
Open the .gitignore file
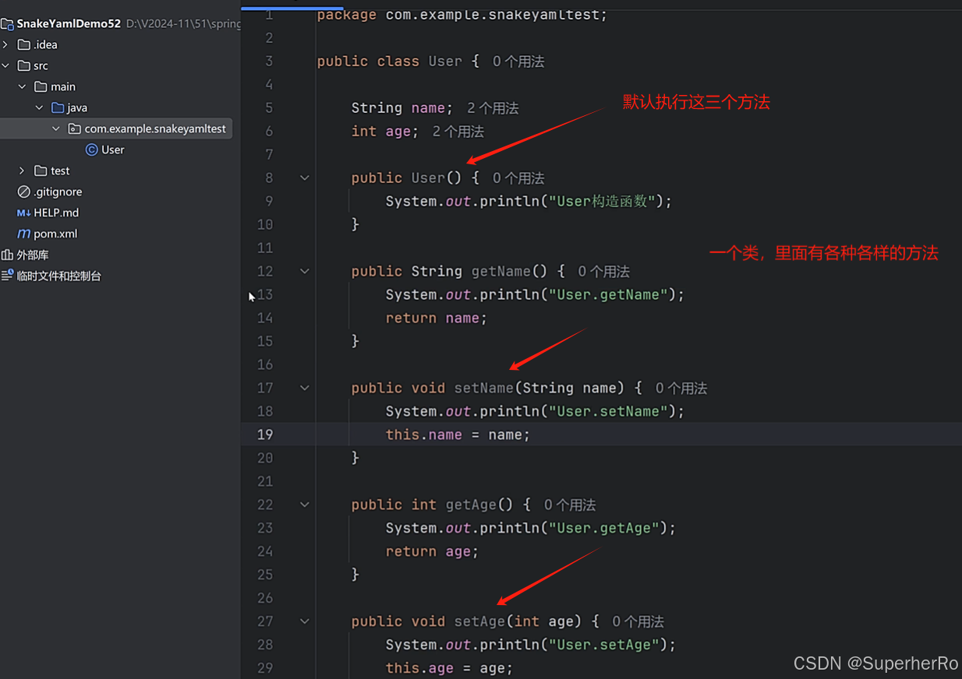coord(58,192)
